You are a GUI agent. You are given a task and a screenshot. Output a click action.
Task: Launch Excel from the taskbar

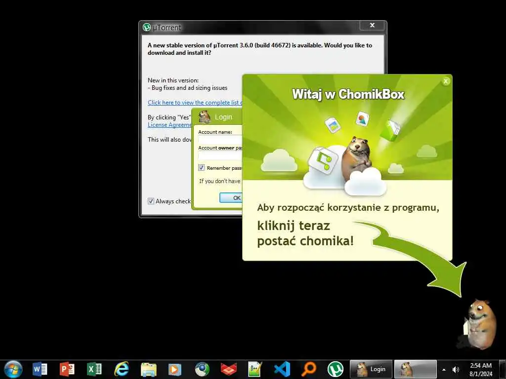94,369
